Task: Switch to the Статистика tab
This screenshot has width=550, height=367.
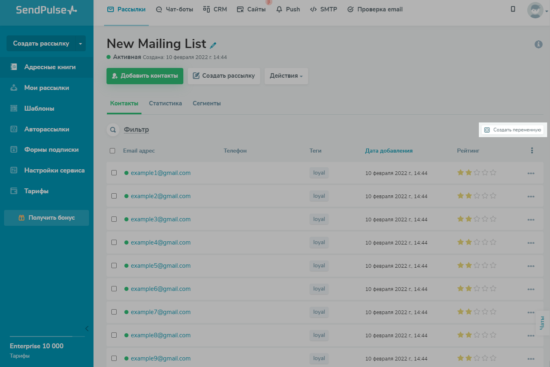Action: (x=165, y=103)
